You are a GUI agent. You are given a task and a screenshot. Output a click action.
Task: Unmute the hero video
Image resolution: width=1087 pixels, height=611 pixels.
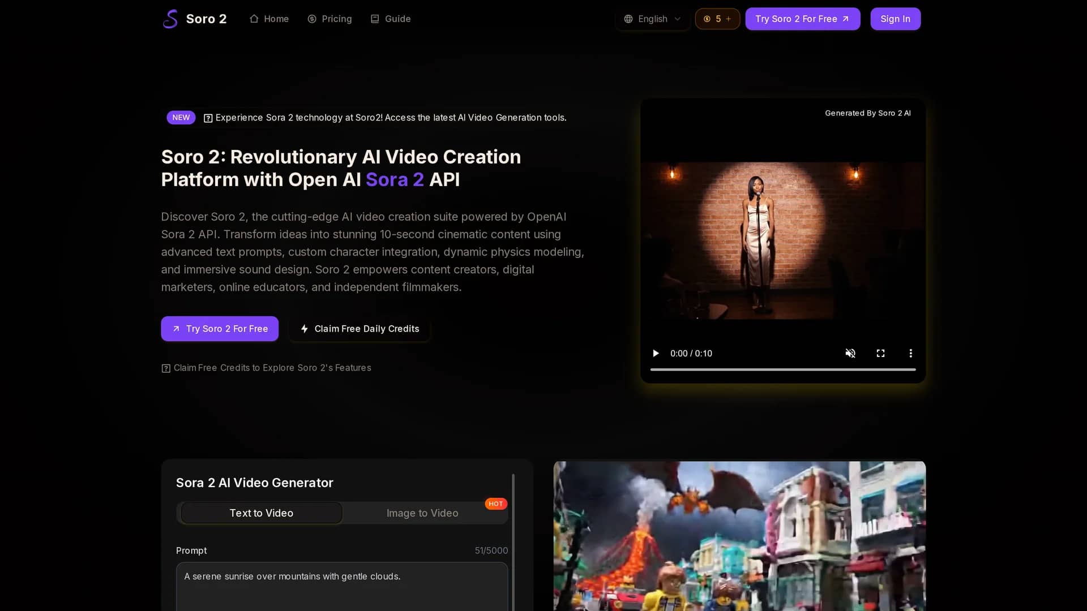[850, 353]
